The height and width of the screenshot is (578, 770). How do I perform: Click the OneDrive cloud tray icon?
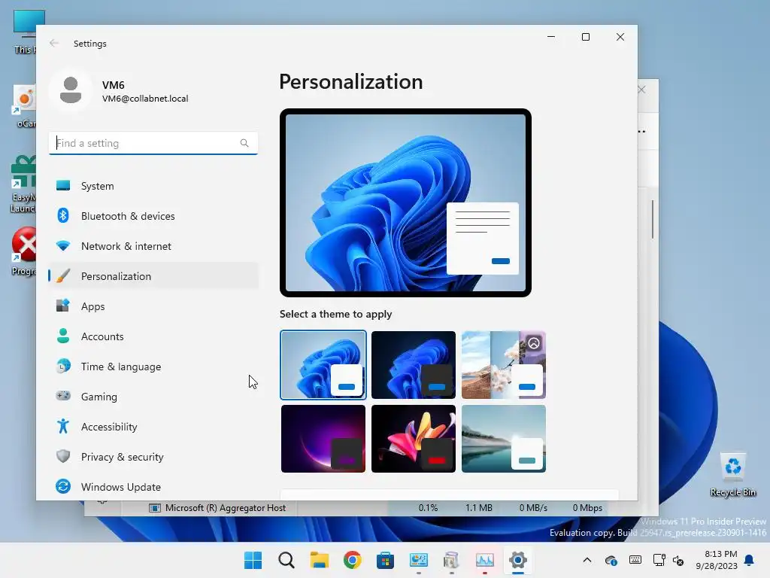[x=611, y=560]
